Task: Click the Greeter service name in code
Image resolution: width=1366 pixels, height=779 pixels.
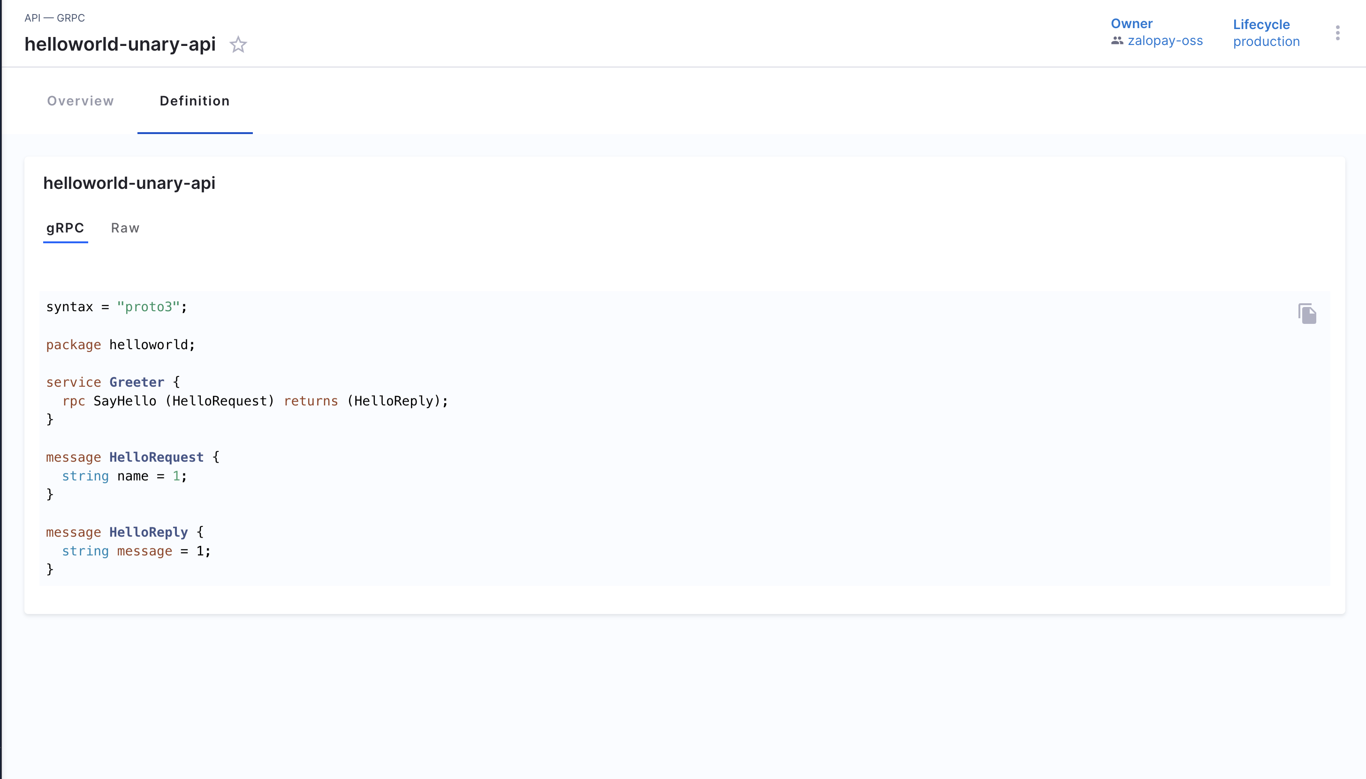Action: 137,382
